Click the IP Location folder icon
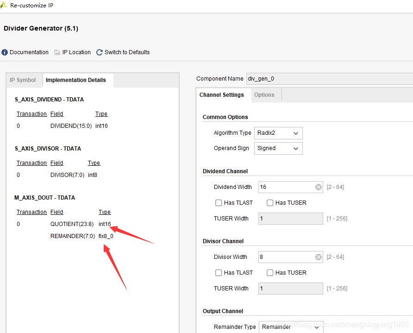The width and height of the screenshot is (413, 333). click(57, 52)
